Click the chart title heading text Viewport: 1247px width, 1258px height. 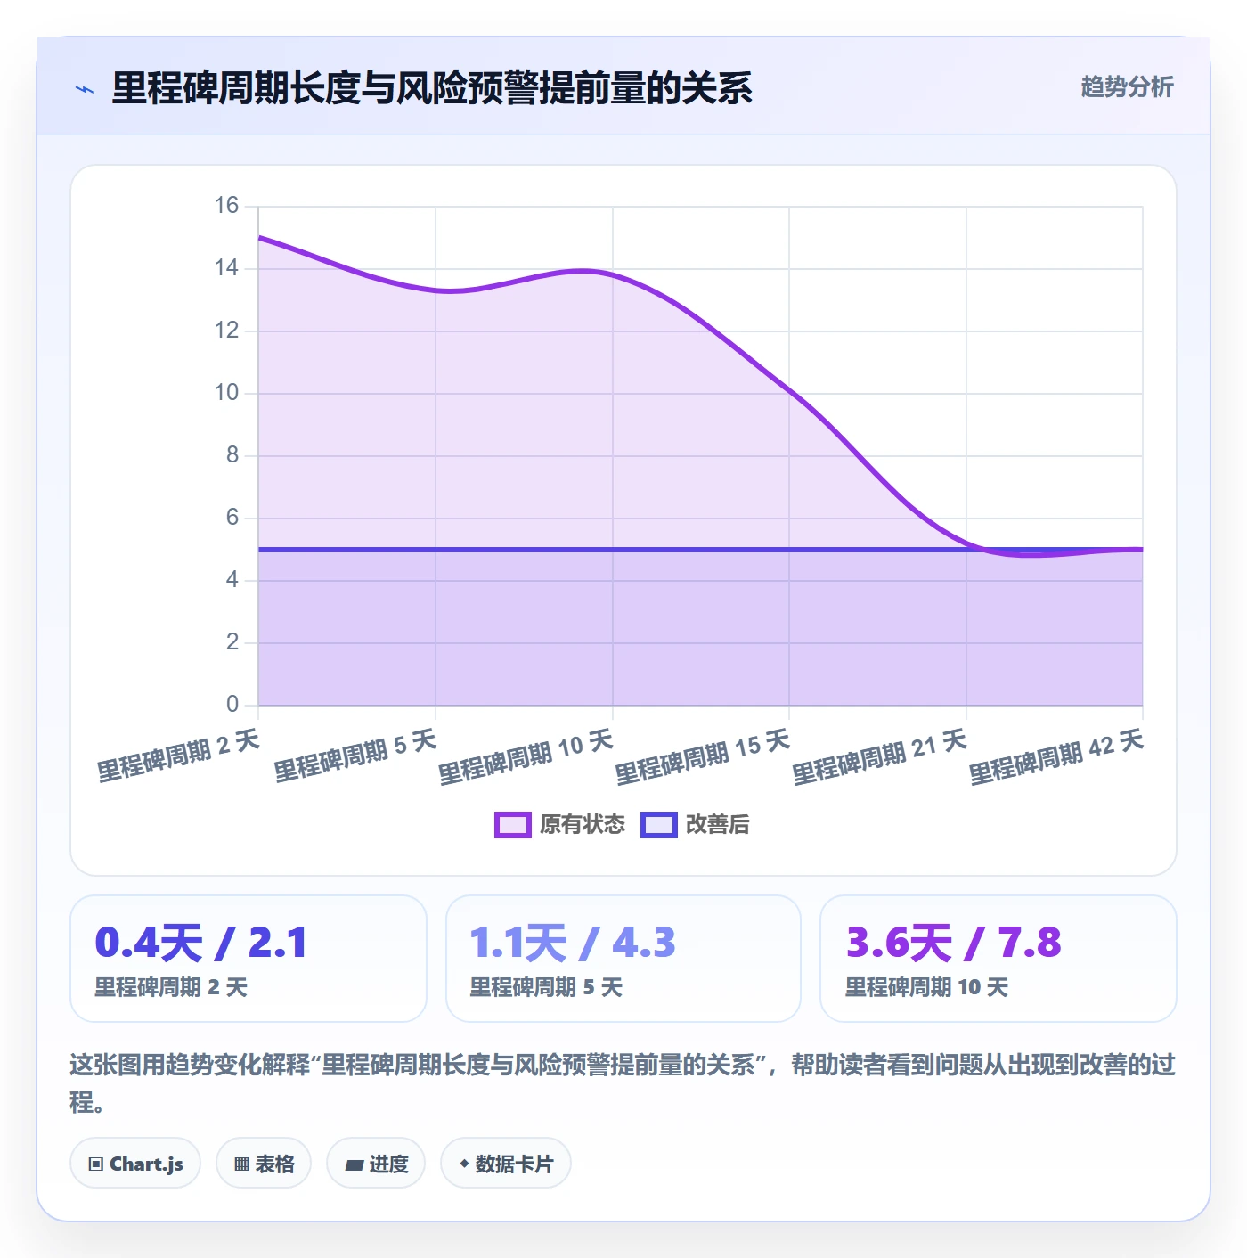coord(432,88)
